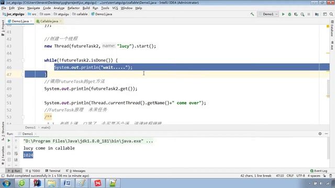Click main() in editor breadcrumb
This screenshot has height=188, width=335.
(46, 127)
